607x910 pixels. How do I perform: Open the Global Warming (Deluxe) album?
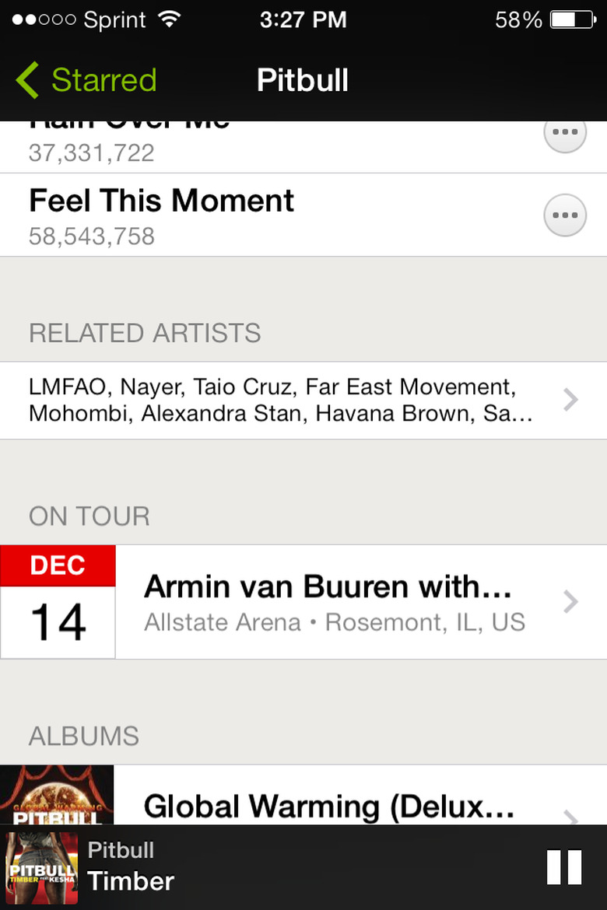tap(329, 807)
